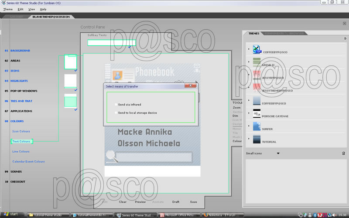The image size is (349, 218).
Task: Click the Softkey Texts colour field
Action: (x=112, y=43)
